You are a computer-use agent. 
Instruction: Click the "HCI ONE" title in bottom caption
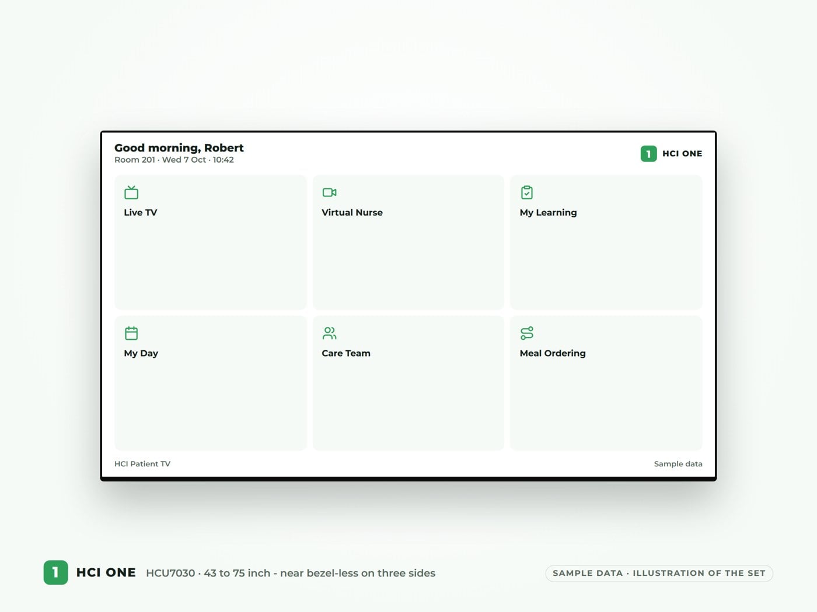point(106,572)
